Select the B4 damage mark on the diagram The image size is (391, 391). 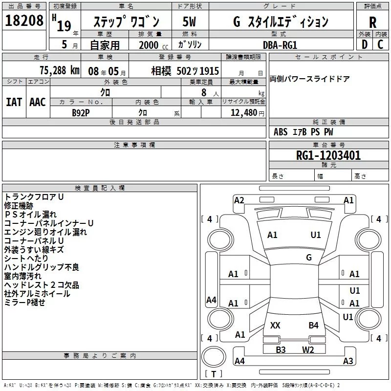(x=313, y=325)
